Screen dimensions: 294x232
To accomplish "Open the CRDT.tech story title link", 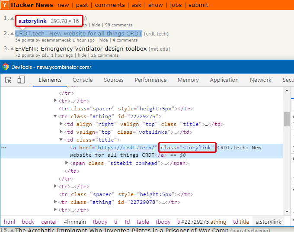I will [79, 34].
